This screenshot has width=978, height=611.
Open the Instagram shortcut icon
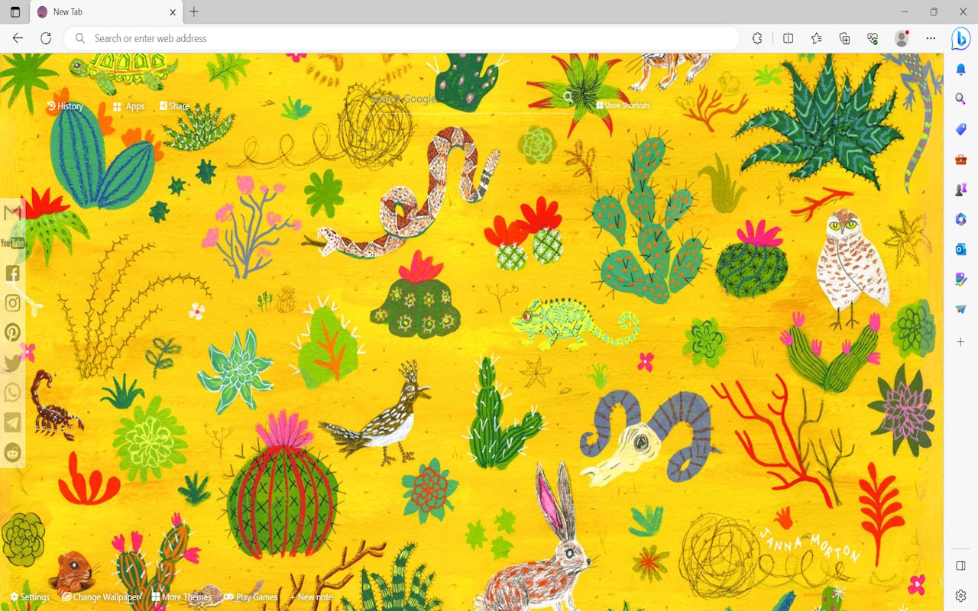[13, 302]
